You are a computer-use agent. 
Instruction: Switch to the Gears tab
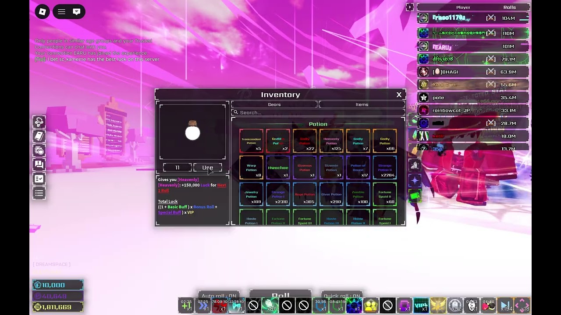pyautogui.click(x=274, y=105)
